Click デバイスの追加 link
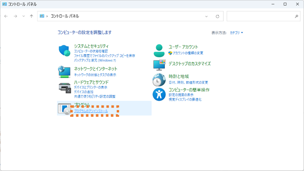Viewport: 304px width, 171px height. [x=84, y=92]
